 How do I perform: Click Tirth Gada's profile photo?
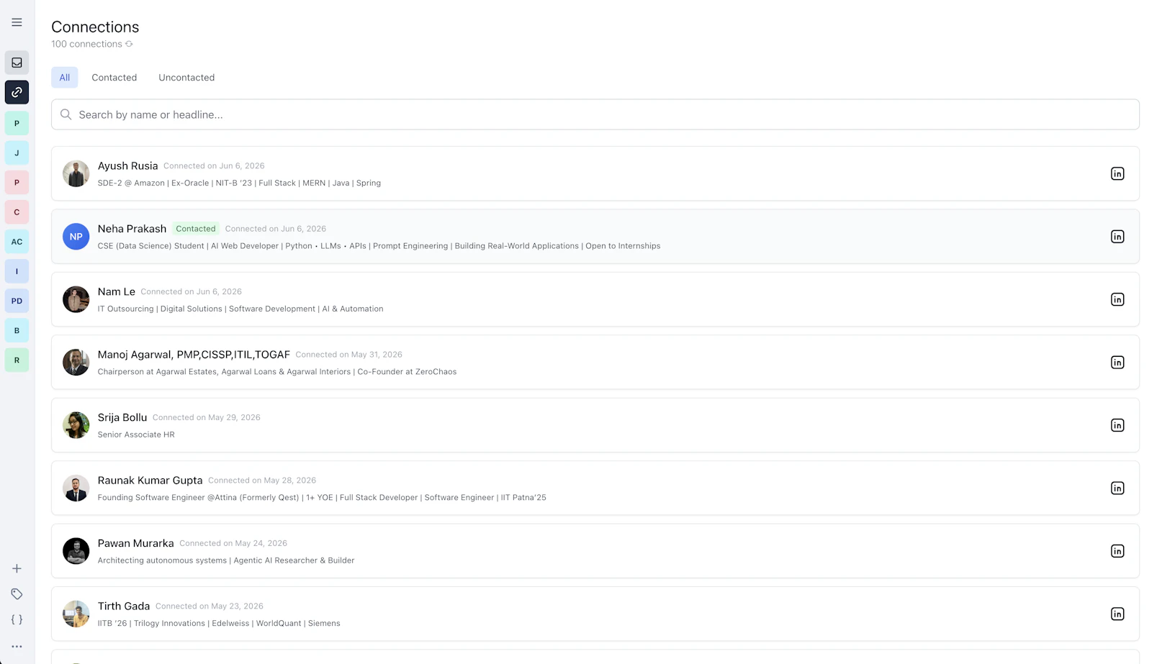[x=76, y=614]
